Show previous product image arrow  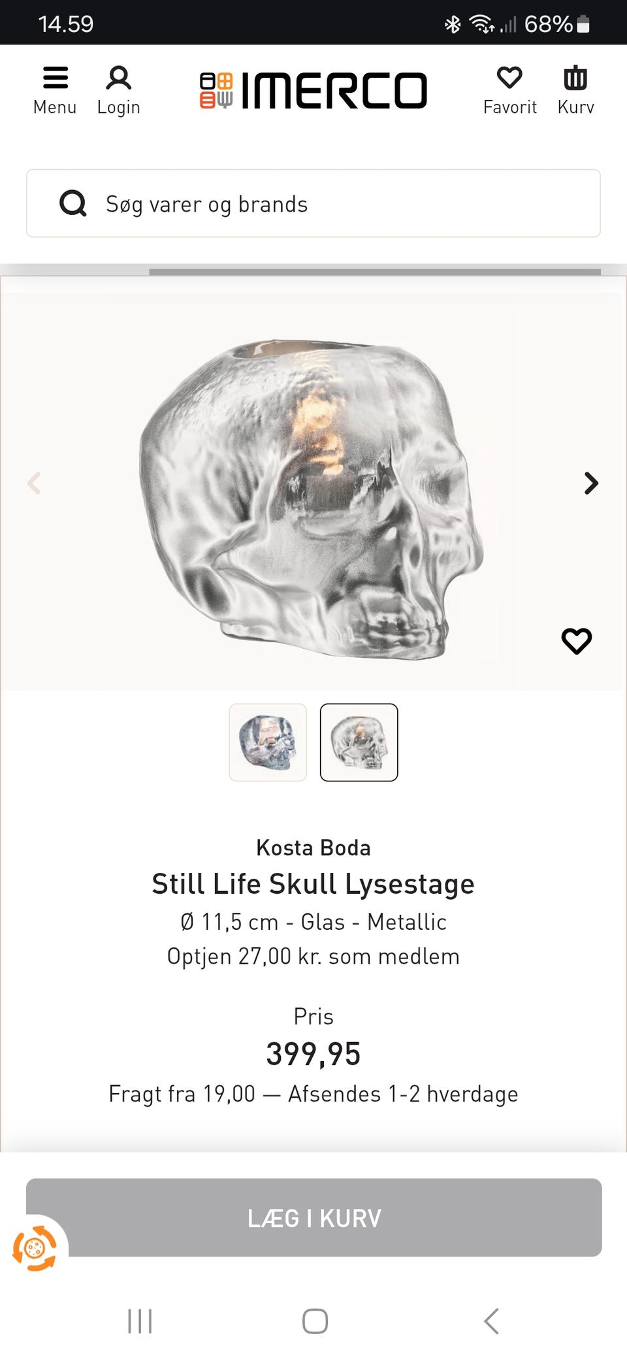(x=34, y=483)
